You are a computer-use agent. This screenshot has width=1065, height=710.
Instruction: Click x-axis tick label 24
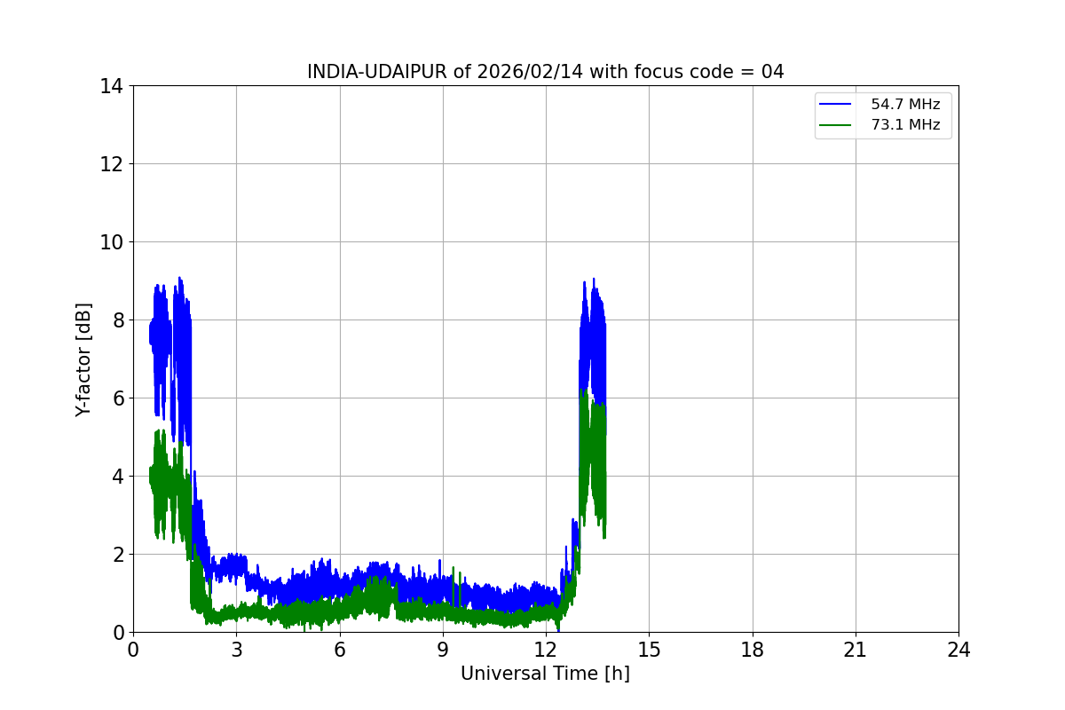click(958, 650)
